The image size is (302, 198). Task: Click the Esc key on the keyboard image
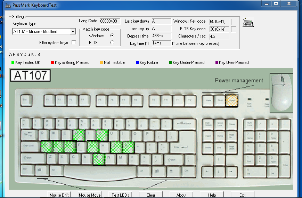[25, 100]
